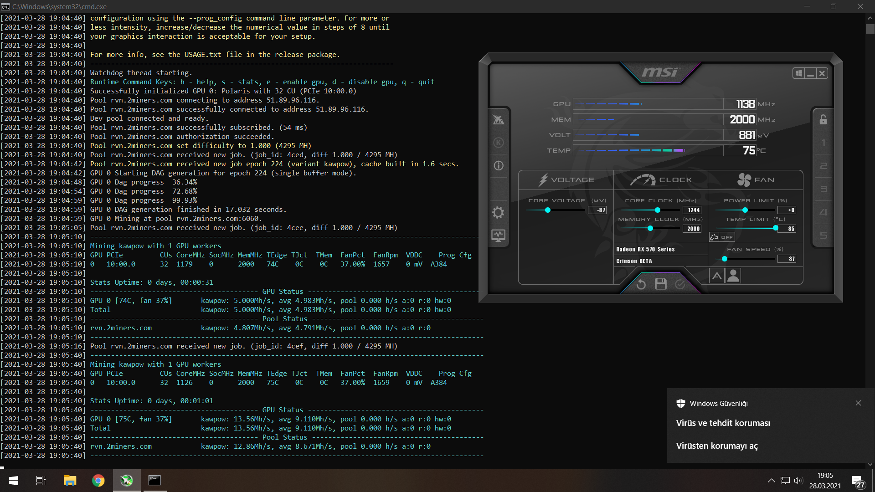This screenshot has width=875, height=492.
Task: Open Afterburner settings gear
Action: (498, 212)
